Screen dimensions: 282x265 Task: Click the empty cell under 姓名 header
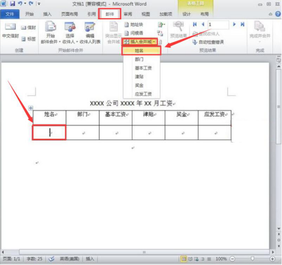click(49, 133)
